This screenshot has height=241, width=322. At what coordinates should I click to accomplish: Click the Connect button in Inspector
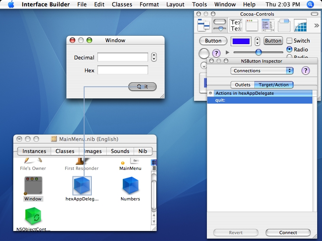tap(288, 233)
